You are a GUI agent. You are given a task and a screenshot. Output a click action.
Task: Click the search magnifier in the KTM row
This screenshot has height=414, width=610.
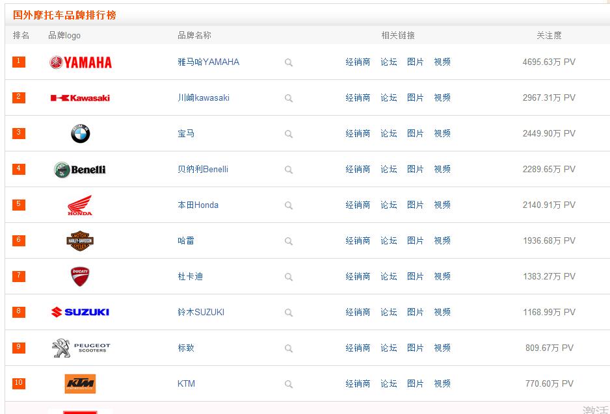[x=288, y=384]
